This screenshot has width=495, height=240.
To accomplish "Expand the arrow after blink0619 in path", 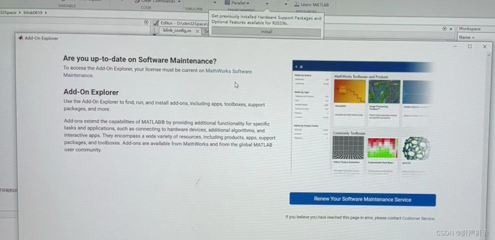I will click(46, 13).
